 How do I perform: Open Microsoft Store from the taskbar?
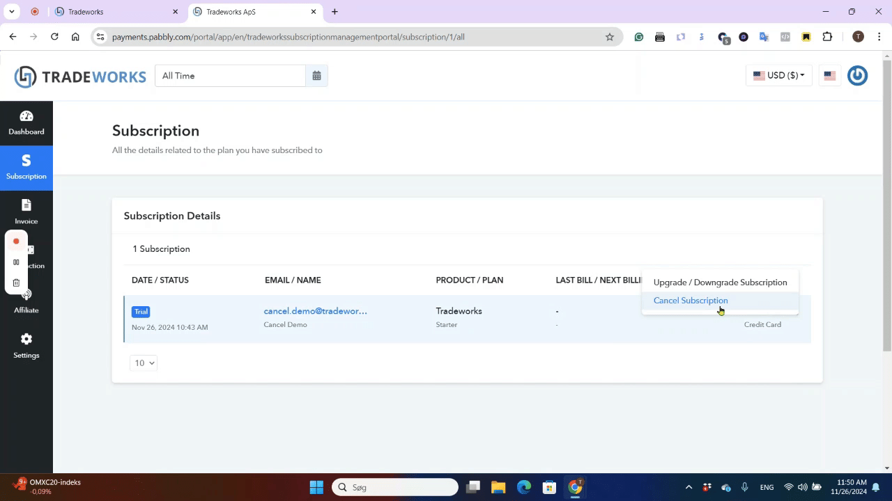click(x=549, y=487)
